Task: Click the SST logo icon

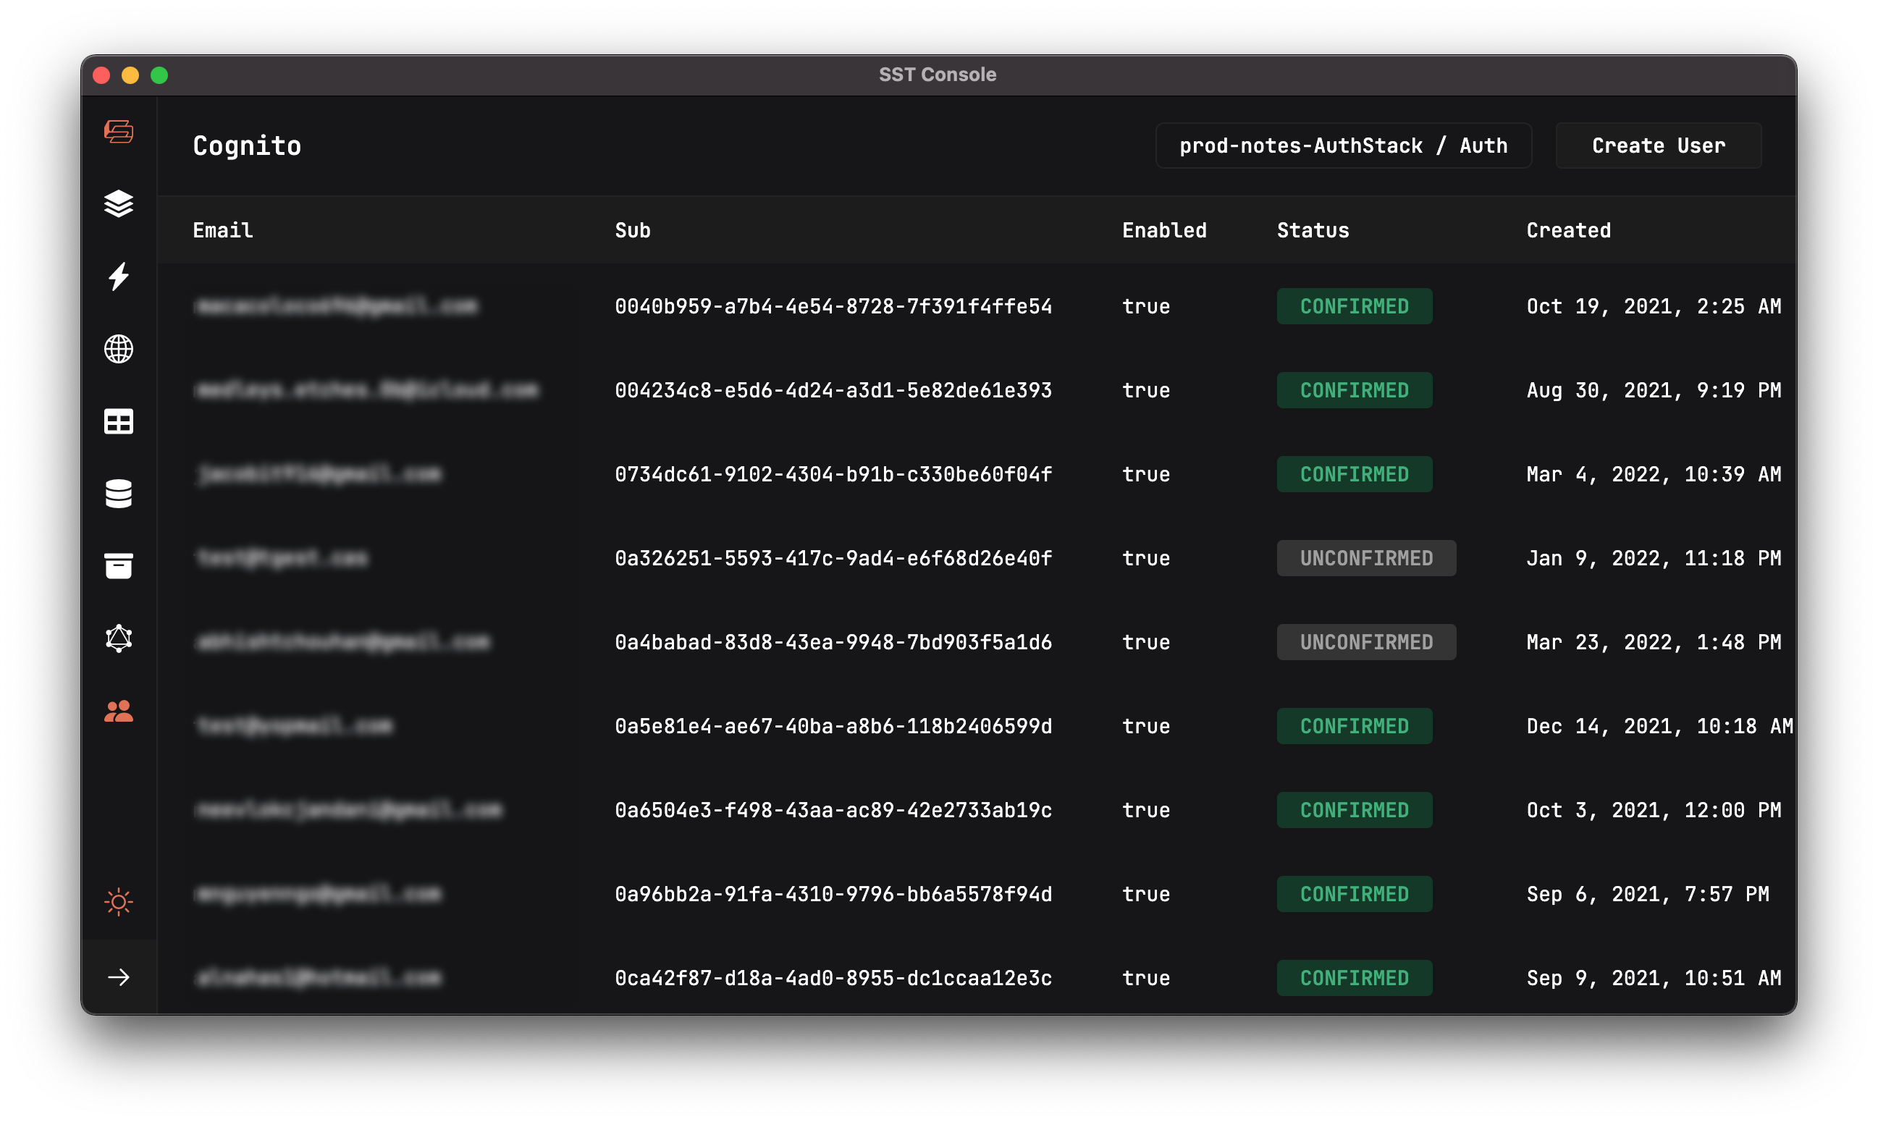Action: click(x=119, y=132)
